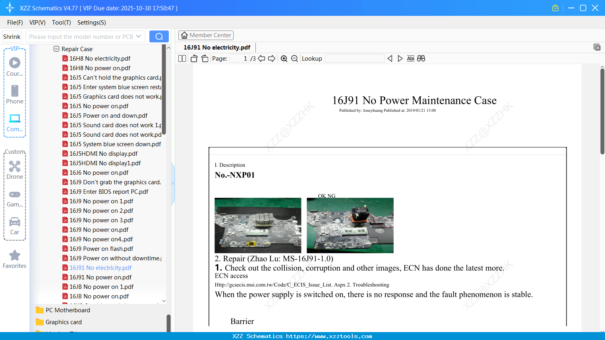Open the Phone category in sidebar

15,94
